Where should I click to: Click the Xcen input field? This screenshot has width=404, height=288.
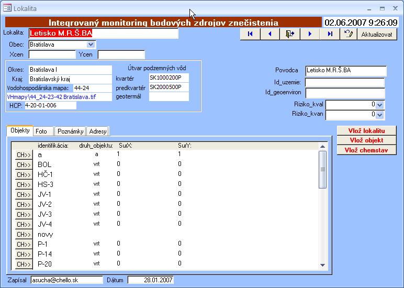coord(52,54)
